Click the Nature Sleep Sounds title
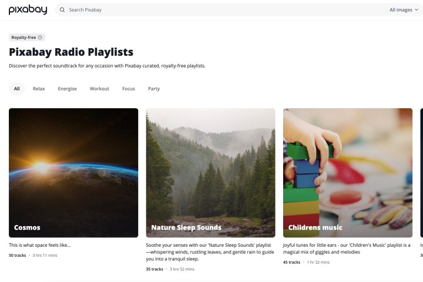The width and height of the screenshot is (423, 282). 186,227
